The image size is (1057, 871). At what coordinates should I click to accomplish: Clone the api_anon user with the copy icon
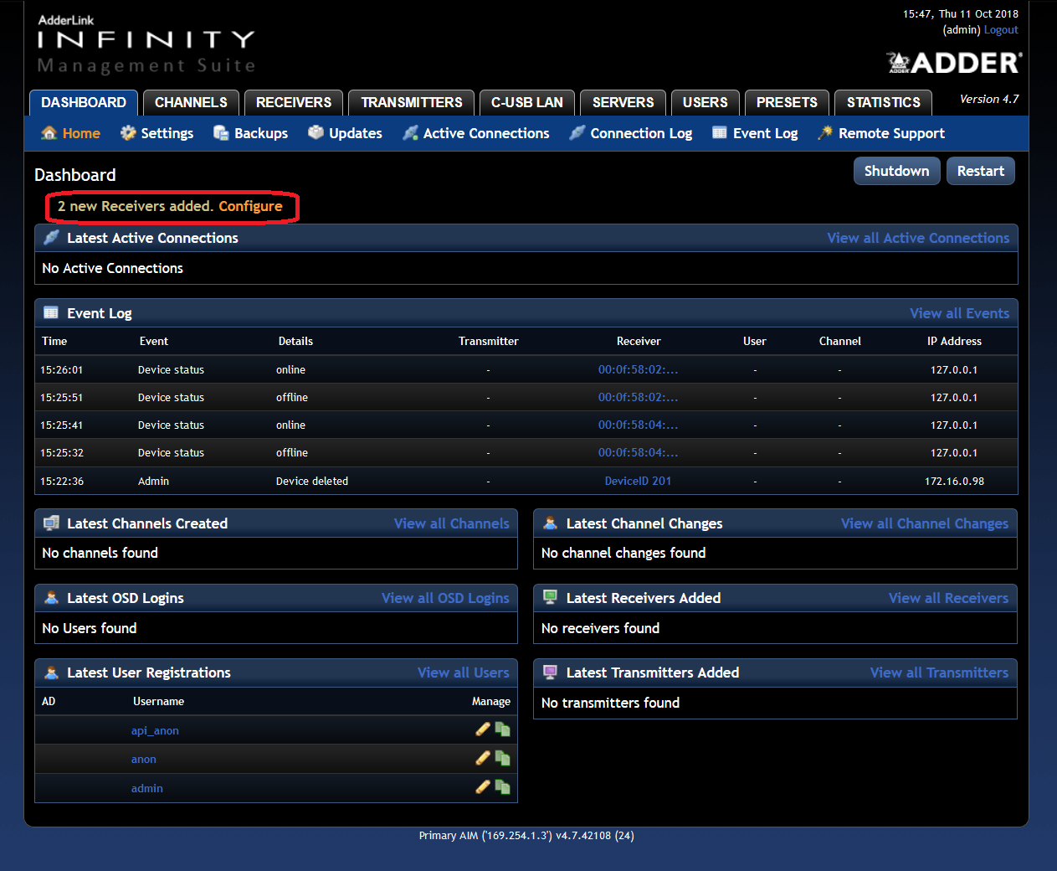502,729
